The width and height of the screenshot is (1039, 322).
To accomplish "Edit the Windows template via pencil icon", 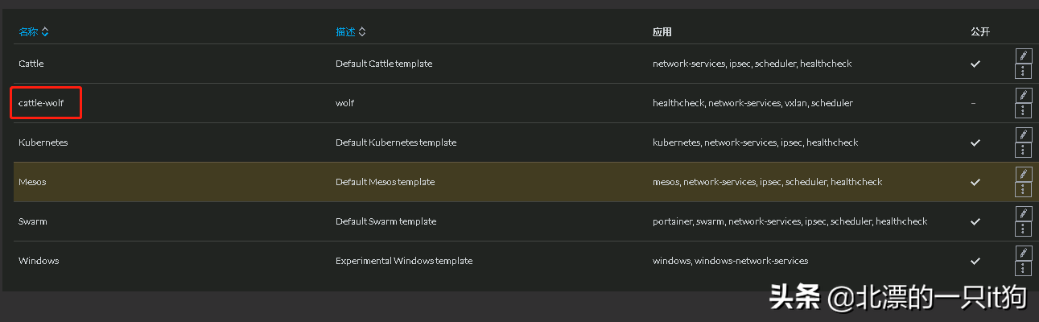I will [x=1023, y=253].
